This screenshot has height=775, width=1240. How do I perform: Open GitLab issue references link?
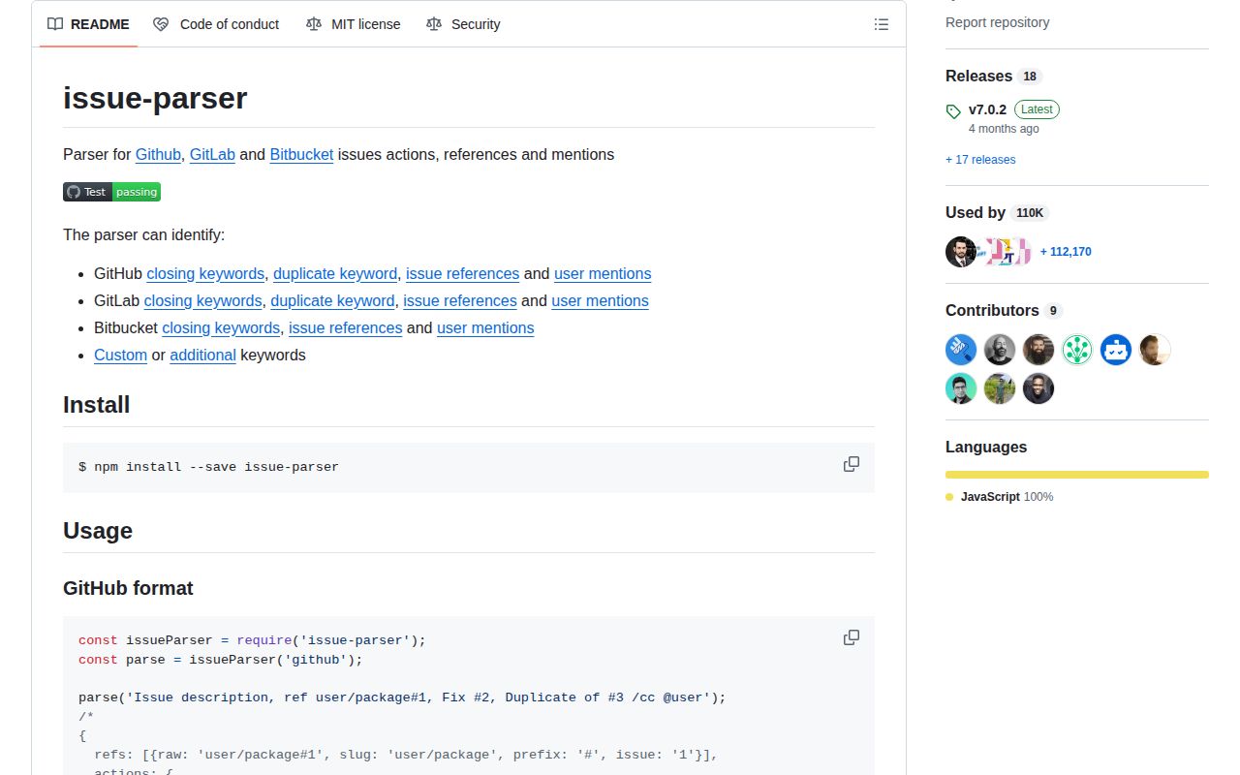(460, 300)
